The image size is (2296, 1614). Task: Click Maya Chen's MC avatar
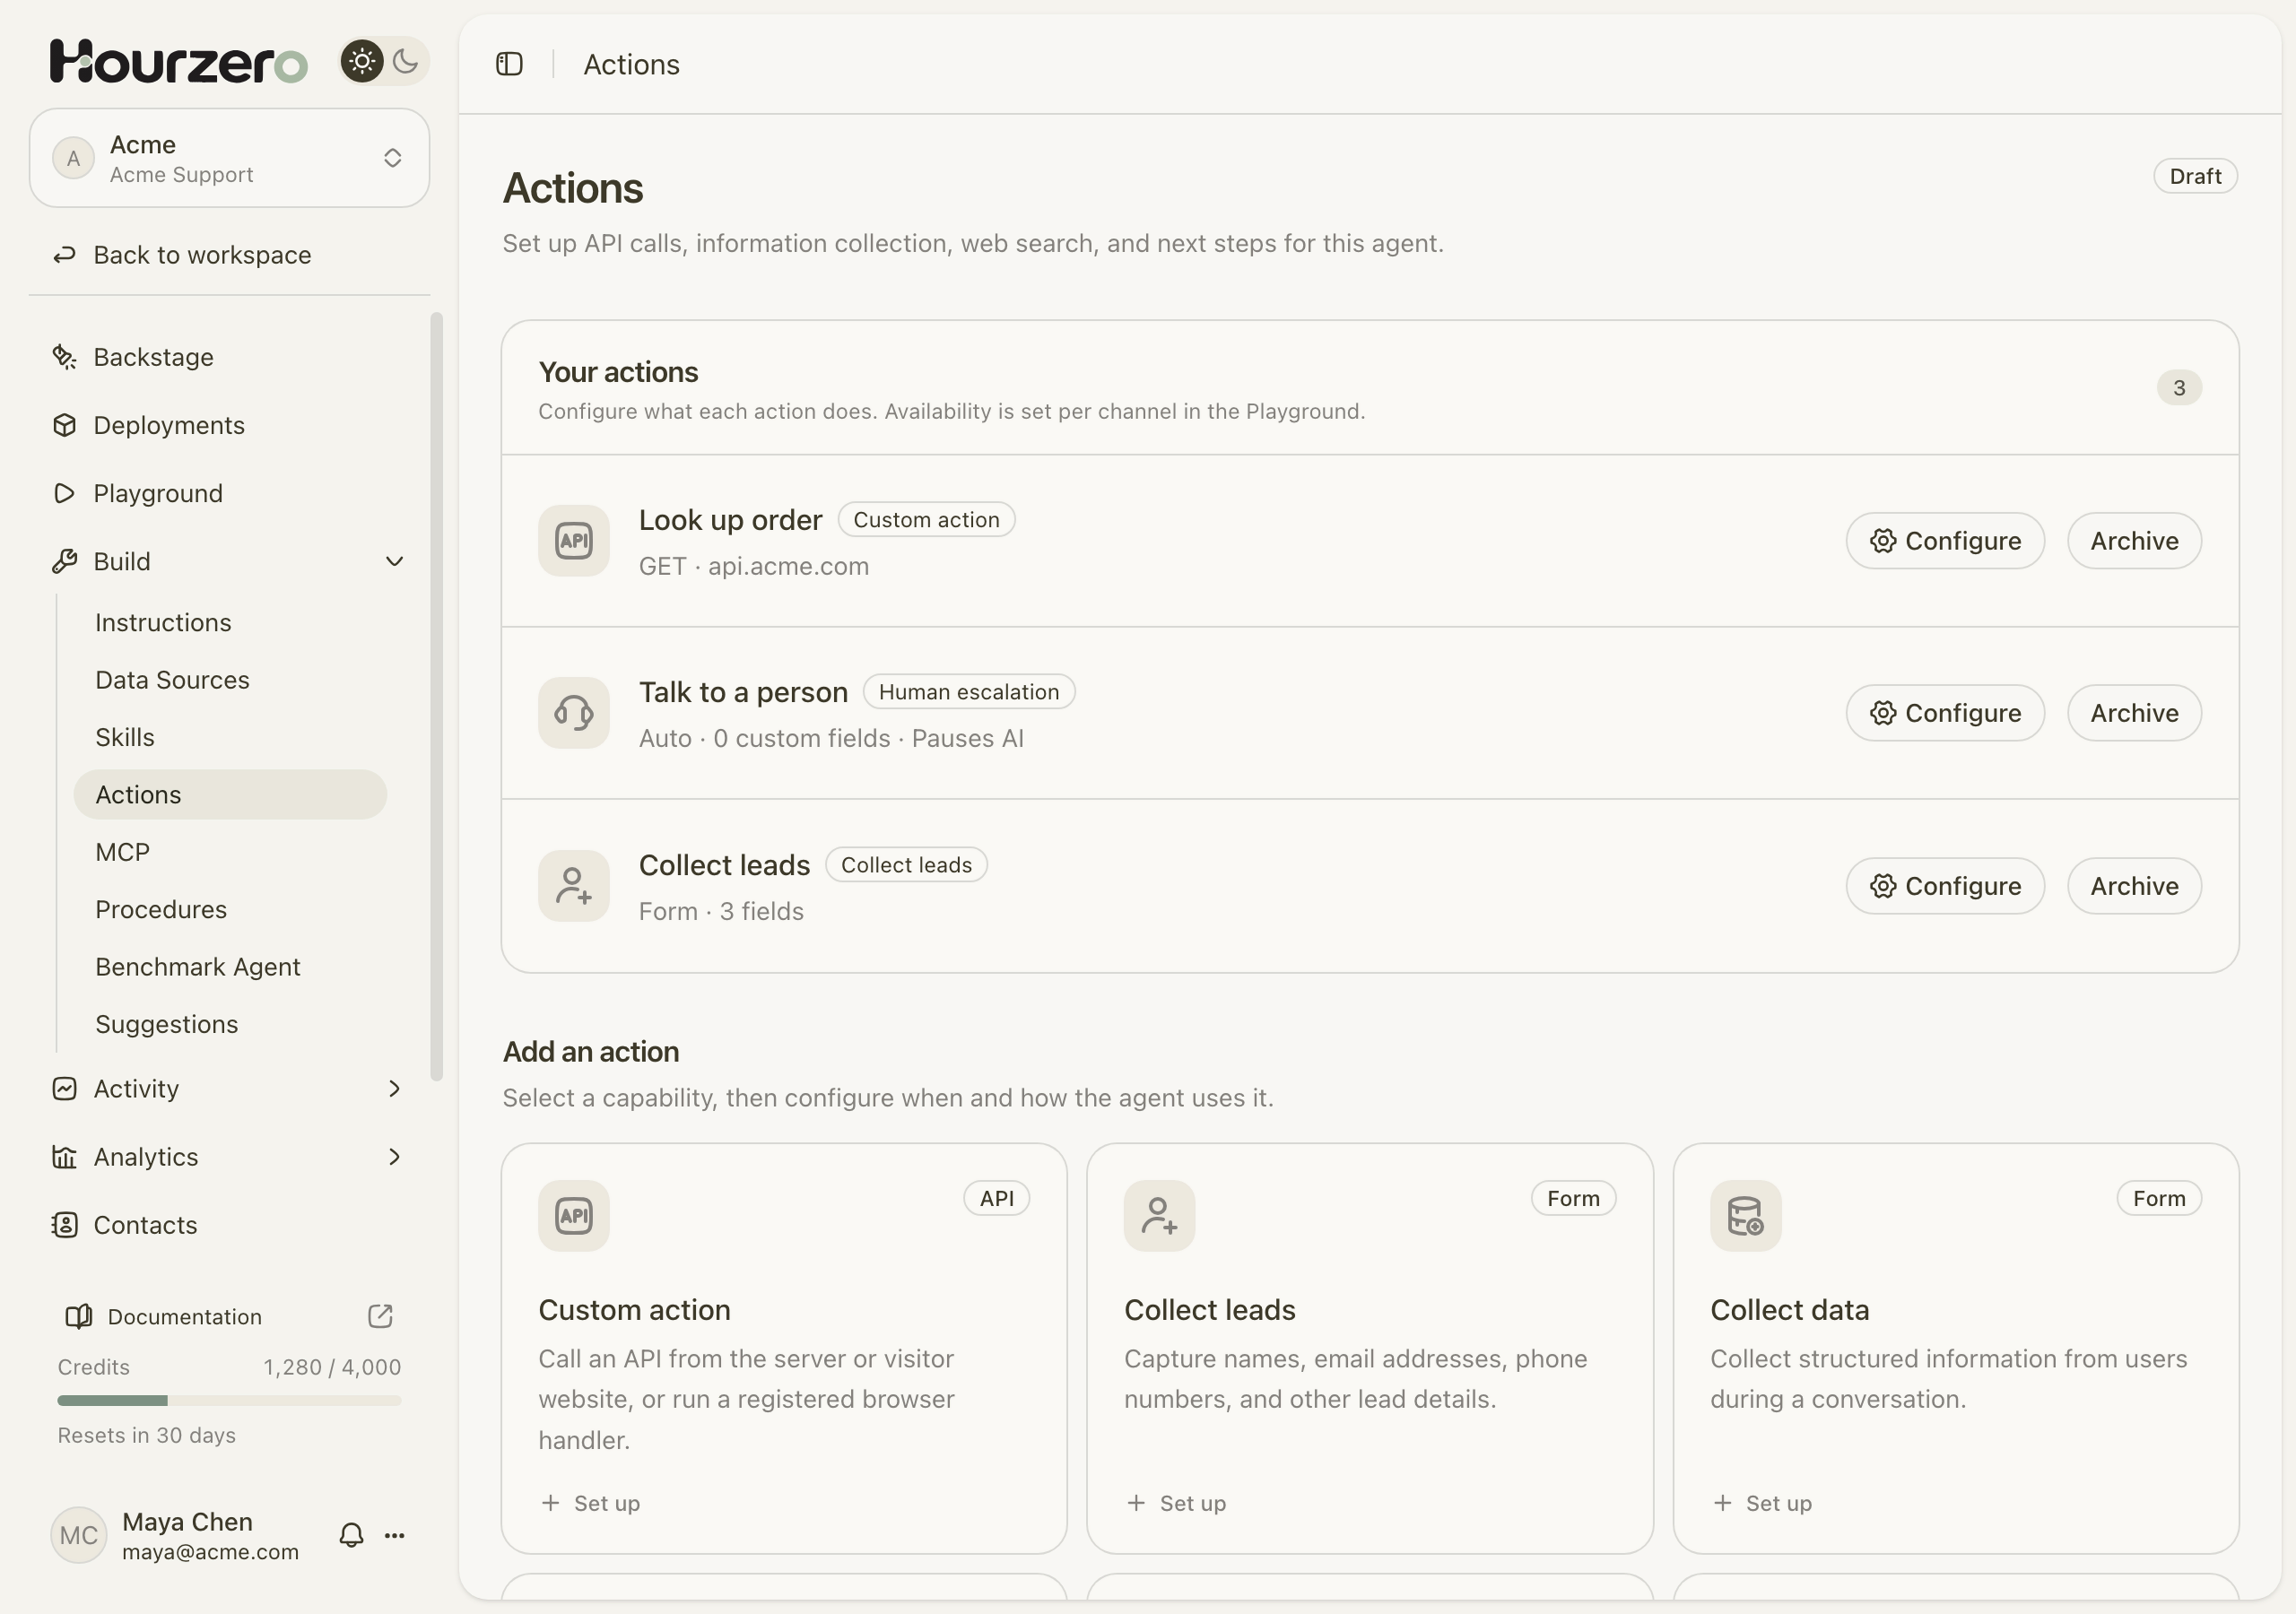tap(79, 1535)
